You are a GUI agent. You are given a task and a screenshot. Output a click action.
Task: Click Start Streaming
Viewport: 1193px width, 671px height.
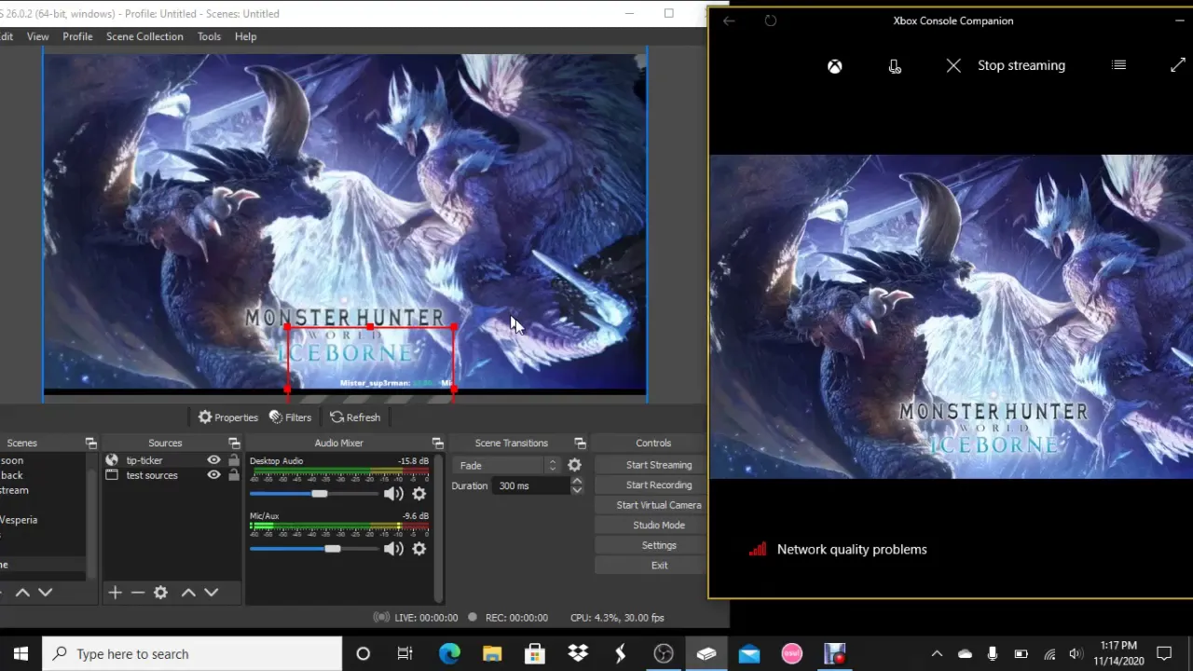click(659, 465)
